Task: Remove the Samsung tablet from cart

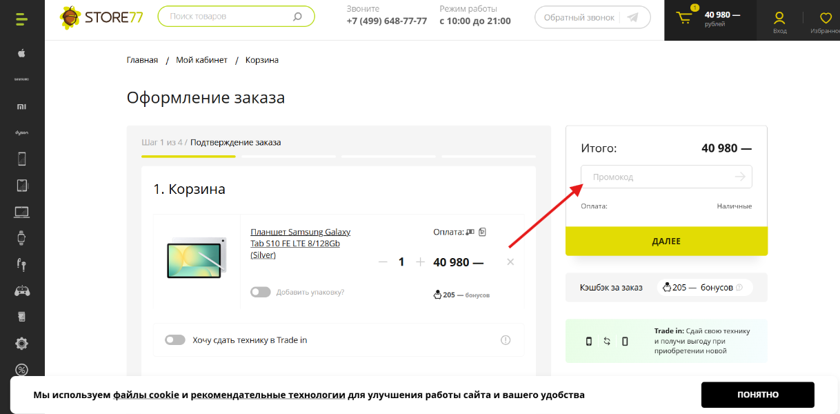Action: (x=510, y=262)
